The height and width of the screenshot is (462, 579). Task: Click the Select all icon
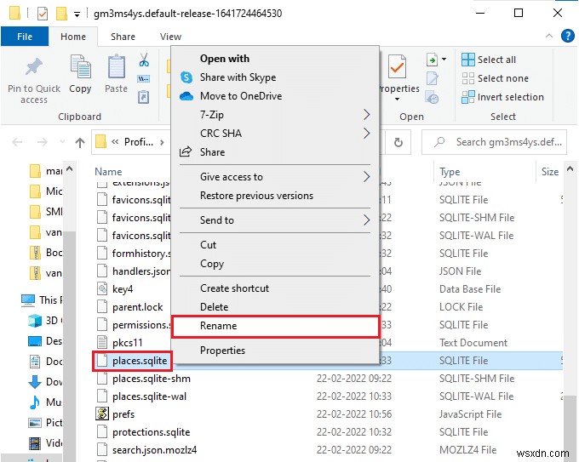coord(467,60)
